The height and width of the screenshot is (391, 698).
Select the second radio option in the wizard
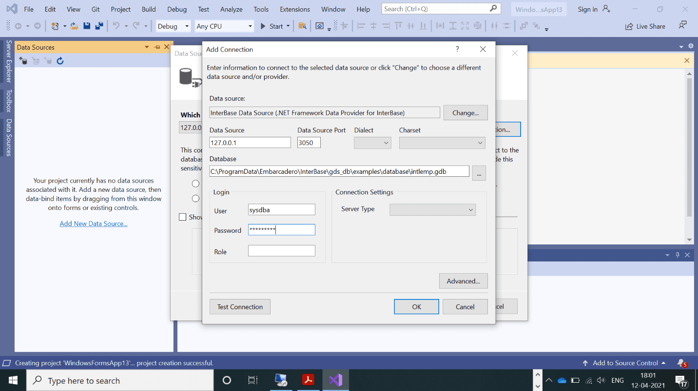(x=195, y=199)
